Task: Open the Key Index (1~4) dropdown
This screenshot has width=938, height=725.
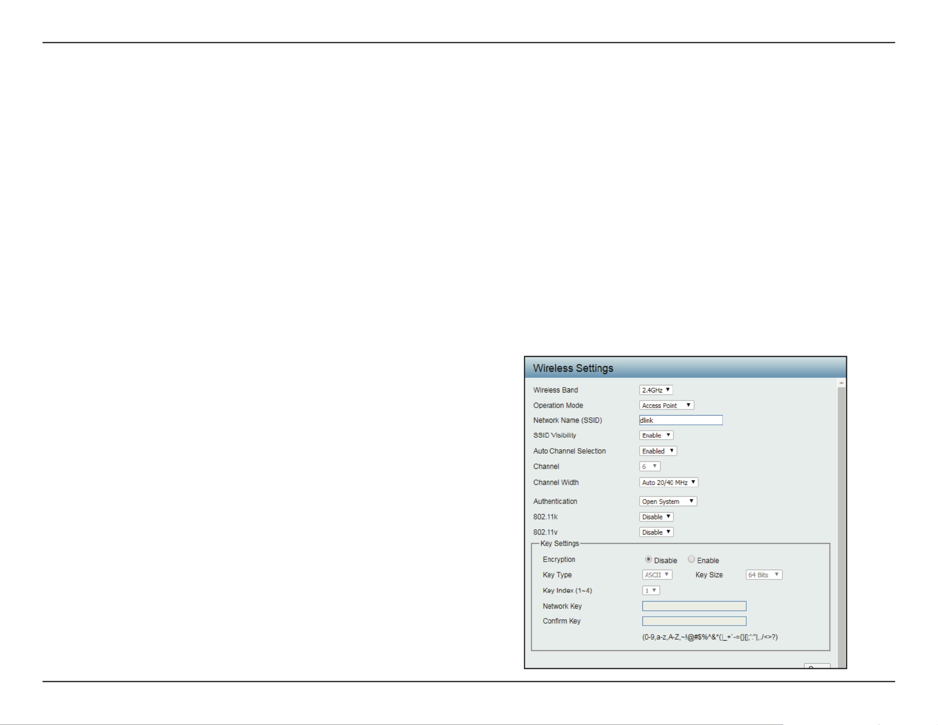Action: click(651, 590)
